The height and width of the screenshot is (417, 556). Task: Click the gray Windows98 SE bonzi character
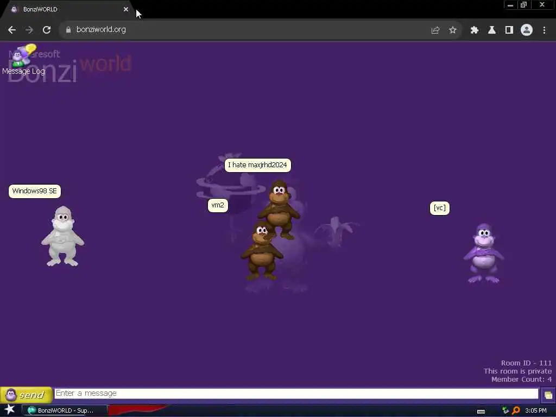(63, 236)
